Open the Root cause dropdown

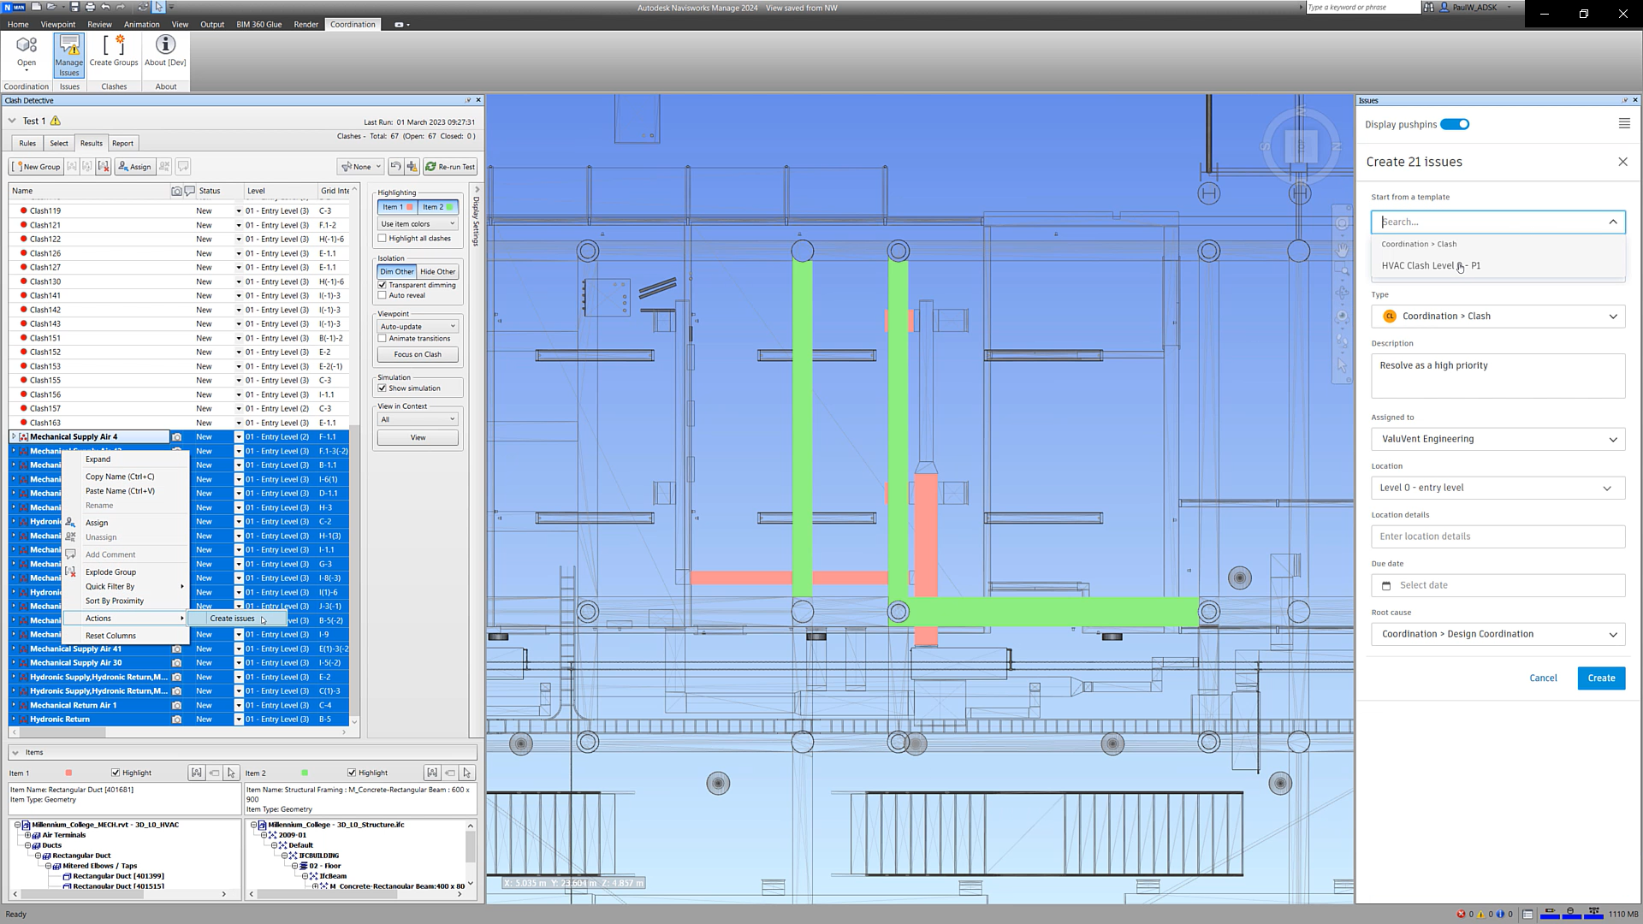[1498, 634]
